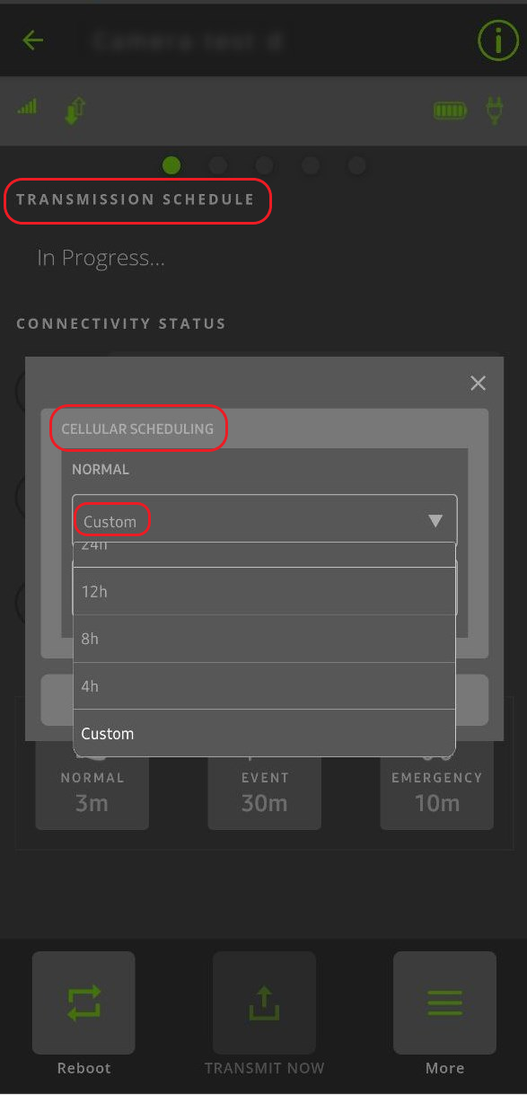Tap the data transfer arrows icon
This screenshot has width=527, height=1095.
tap(75, 110)
